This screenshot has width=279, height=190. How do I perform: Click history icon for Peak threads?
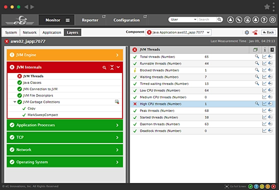click(270, 110)
